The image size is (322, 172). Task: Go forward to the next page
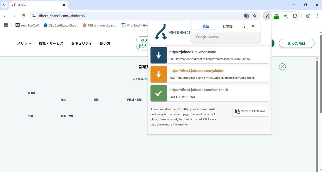(14, 16)
